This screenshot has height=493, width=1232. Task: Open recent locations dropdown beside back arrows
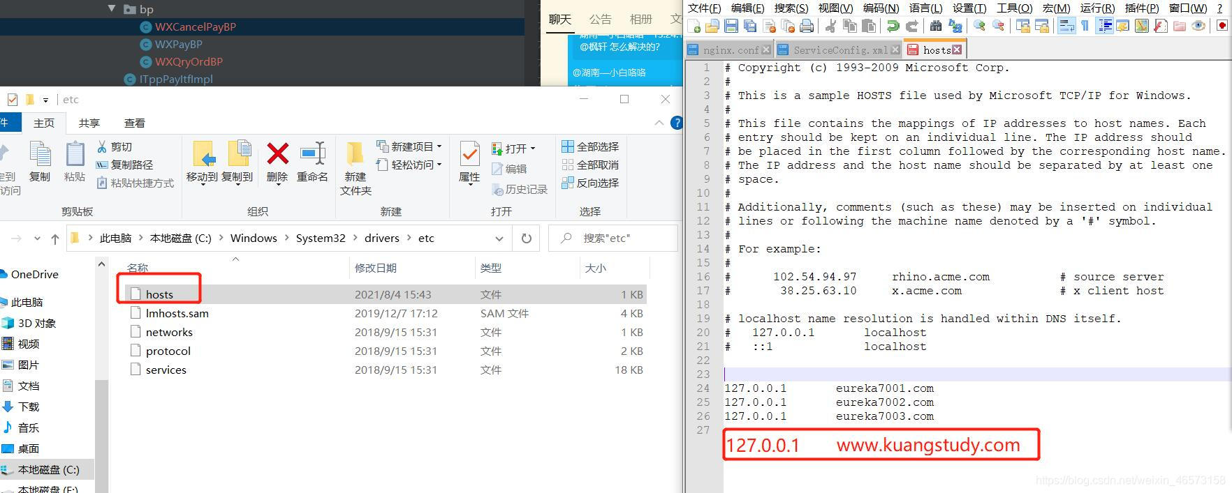(x=37, y=238)
